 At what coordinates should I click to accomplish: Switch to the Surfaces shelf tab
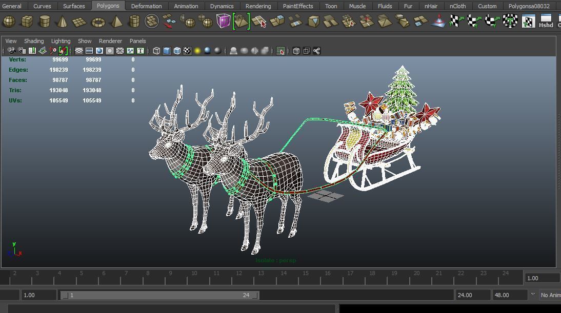pyautogui.click(x=74, y=6)
